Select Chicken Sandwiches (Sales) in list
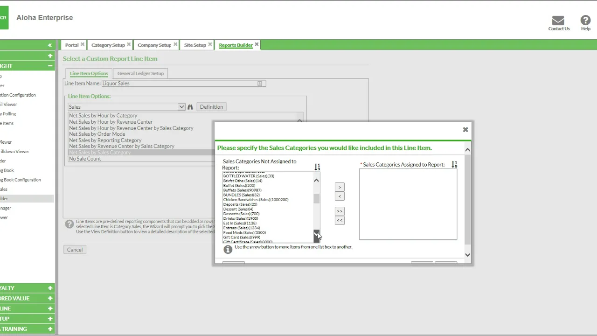 pos(256,200)
